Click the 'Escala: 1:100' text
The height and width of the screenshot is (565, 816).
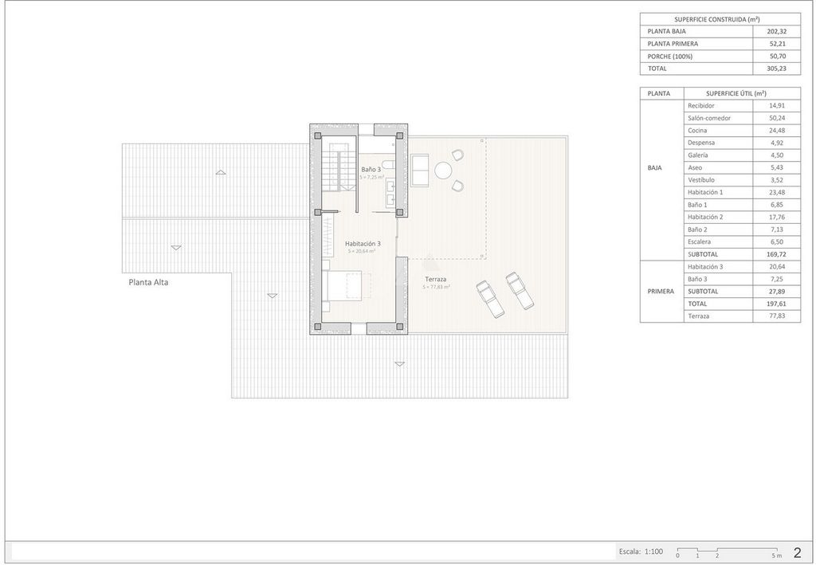tap(641, 551)
